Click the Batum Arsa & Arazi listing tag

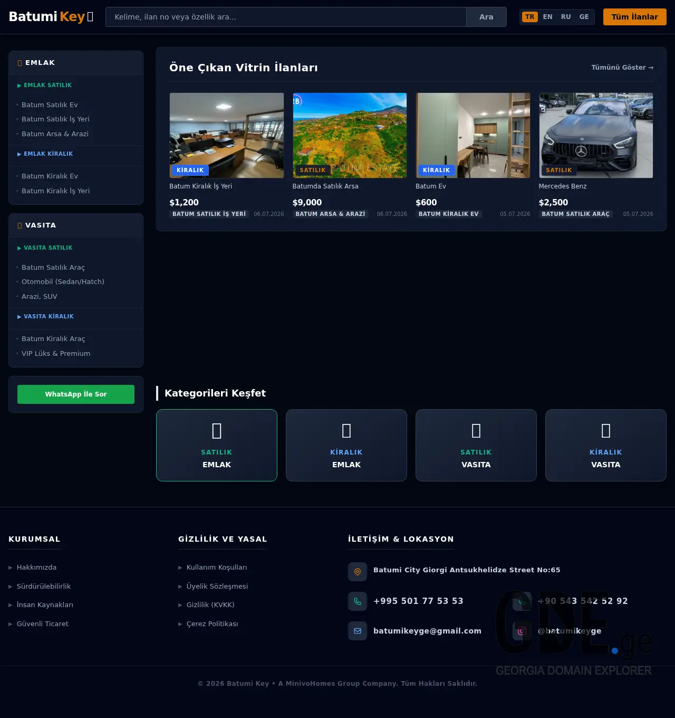pyautogui.click(x=330, y=214)
